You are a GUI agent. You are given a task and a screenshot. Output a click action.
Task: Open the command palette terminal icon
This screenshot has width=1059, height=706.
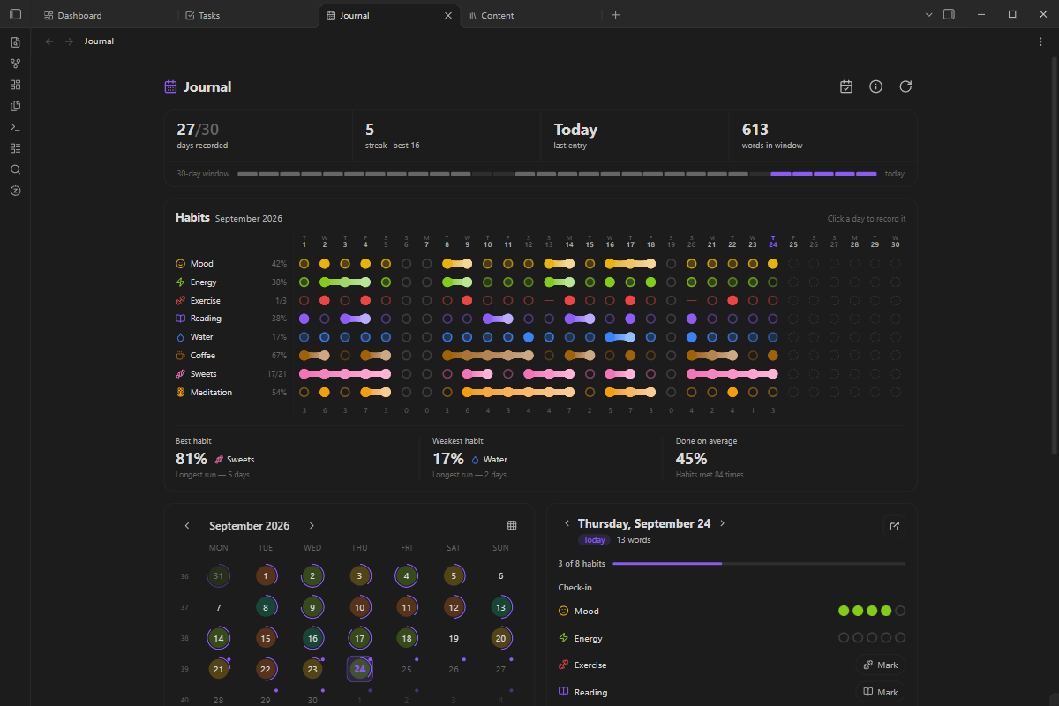coord(15,127)
